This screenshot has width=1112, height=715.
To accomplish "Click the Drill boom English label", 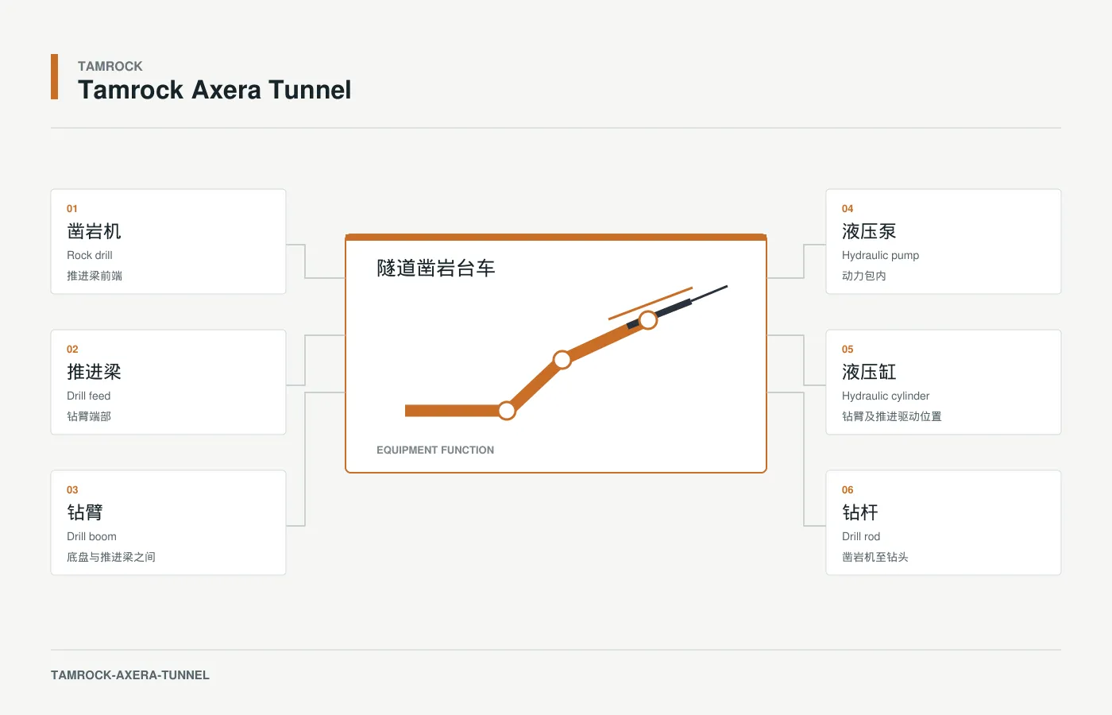I will [91, 536].
